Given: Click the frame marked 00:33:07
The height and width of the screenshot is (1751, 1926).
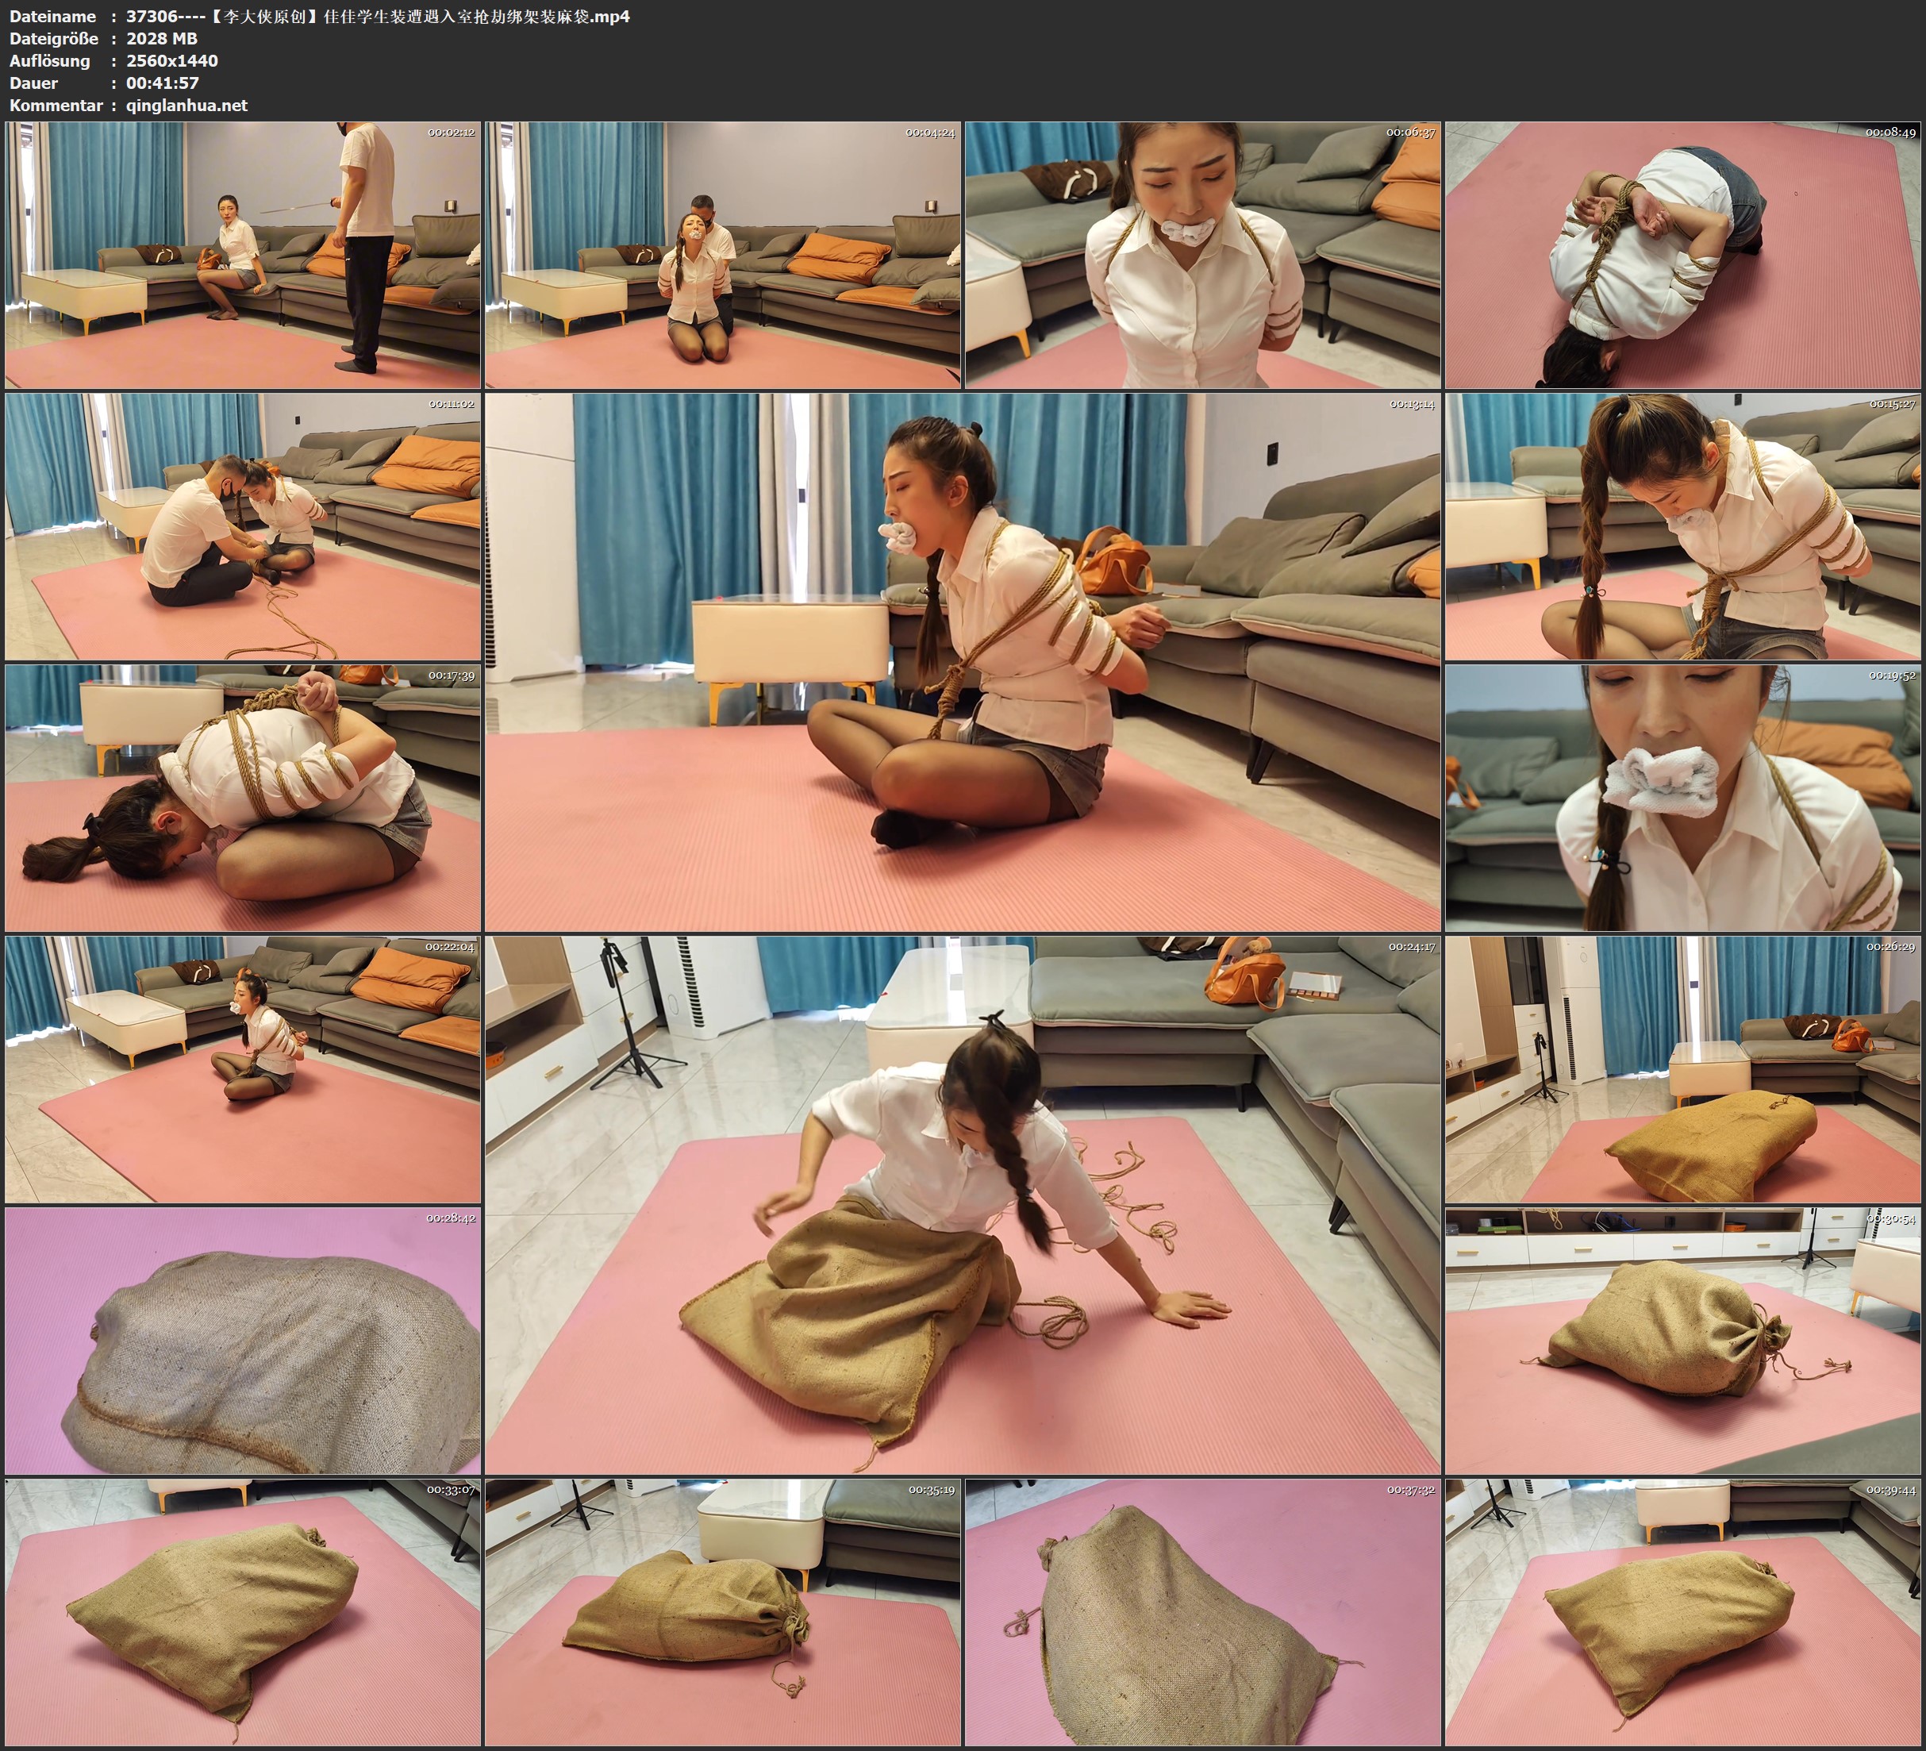Looking at the screenshot, I should click(243, 1611).
